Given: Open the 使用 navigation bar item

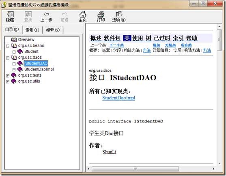Looking at the screenshot, I should tap(138, 38).
